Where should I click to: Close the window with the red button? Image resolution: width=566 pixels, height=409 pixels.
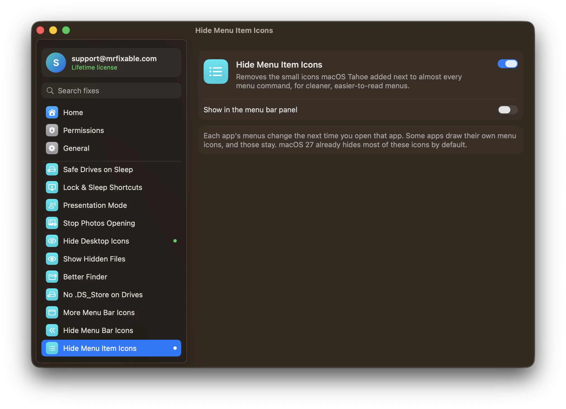pos(40,30)
